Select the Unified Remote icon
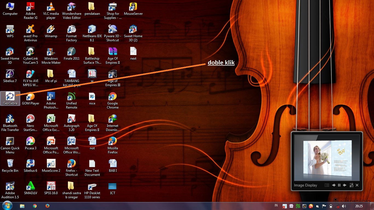 click(72, 100)
